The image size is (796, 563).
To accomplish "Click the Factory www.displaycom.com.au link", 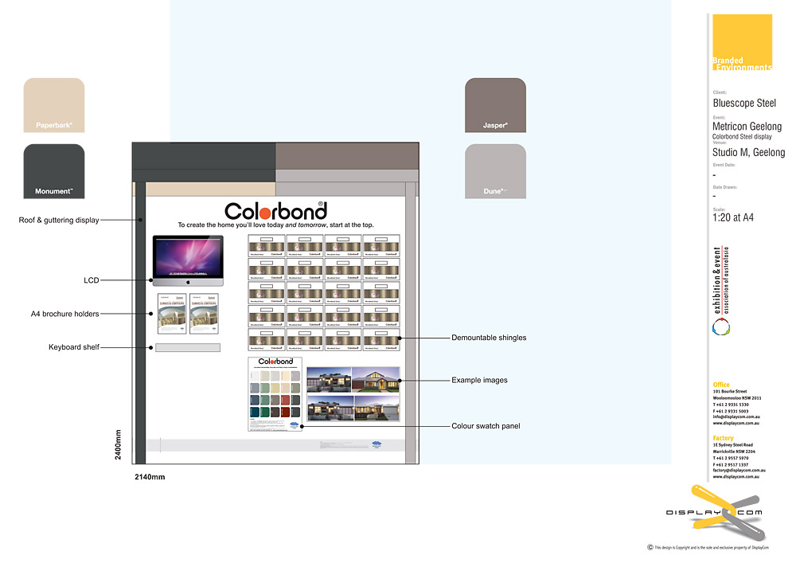I will point(736,477).
